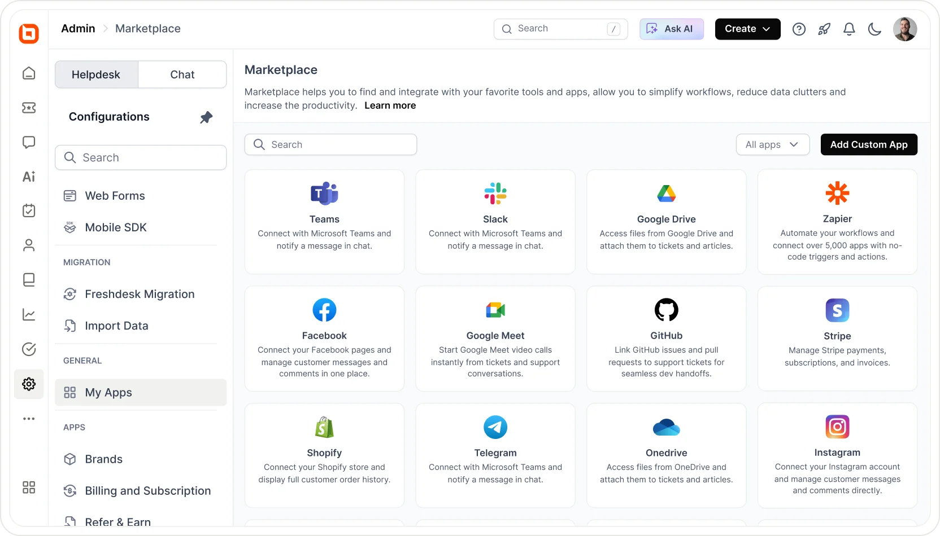This screenshot has height=536, width=940.
Task: Open the Zapier app card
Action: (x=837, y=222)
